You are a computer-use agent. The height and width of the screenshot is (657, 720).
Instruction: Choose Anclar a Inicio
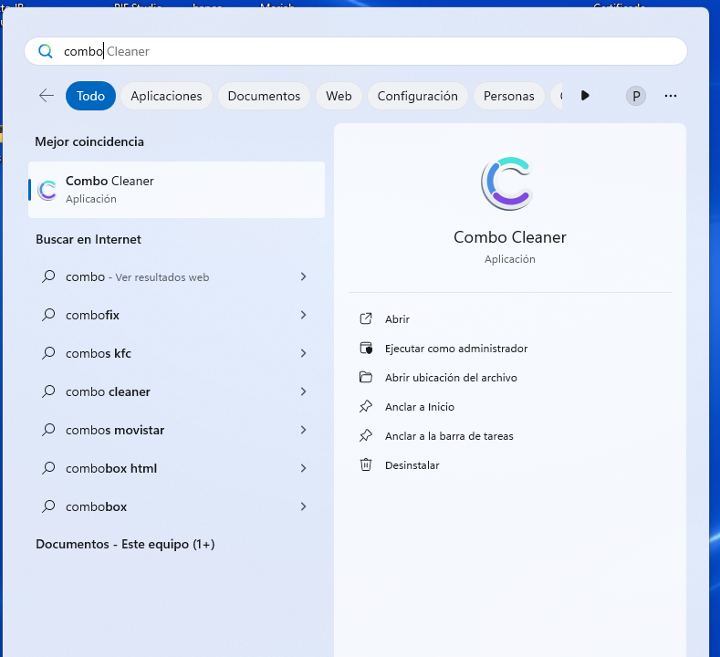(x=420, y=407)
